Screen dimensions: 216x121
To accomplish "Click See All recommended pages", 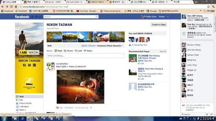I will point(163,51).
